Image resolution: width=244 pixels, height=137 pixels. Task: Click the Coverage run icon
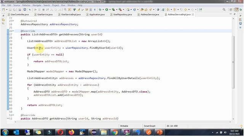[114, 10]
